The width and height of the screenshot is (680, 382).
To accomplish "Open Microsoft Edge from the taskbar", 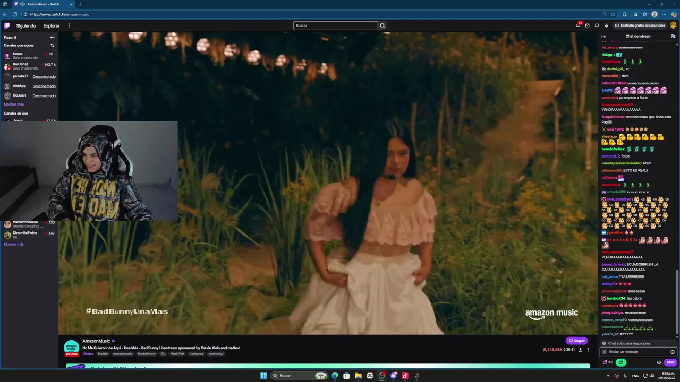I will (335, 376).
